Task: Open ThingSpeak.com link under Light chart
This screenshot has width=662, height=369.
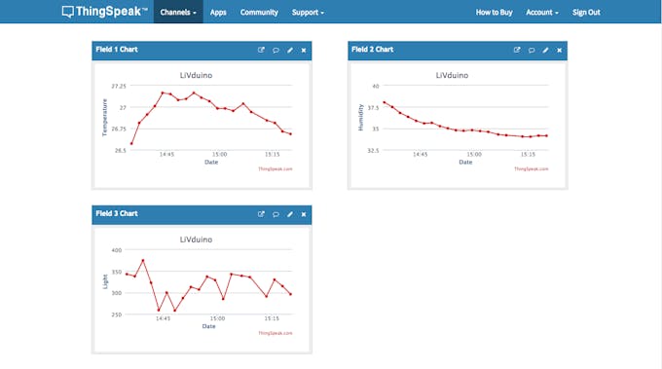Action: click(x=276, y=333)
